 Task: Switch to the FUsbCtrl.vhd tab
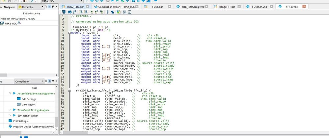[x=260, y=6]
